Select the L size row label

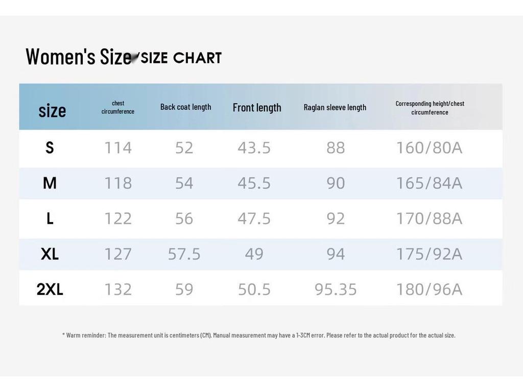coord(50,218)
